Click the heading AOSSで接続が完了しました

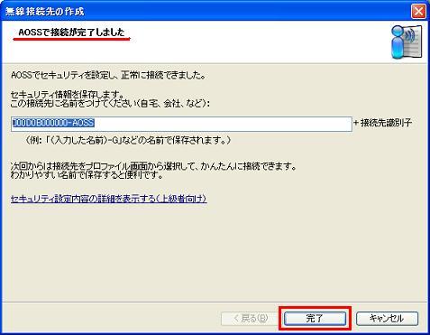coord(71,33)
